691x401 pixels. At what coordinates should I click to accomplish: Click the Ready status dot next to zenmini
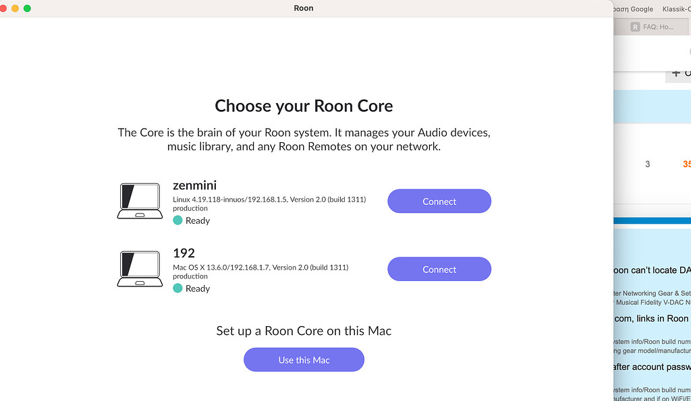tap(177, 220)
